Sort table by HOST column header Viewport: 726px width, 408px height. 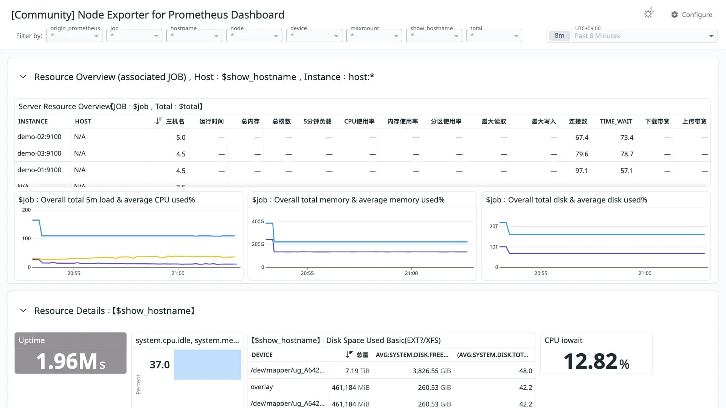(83, 121)
